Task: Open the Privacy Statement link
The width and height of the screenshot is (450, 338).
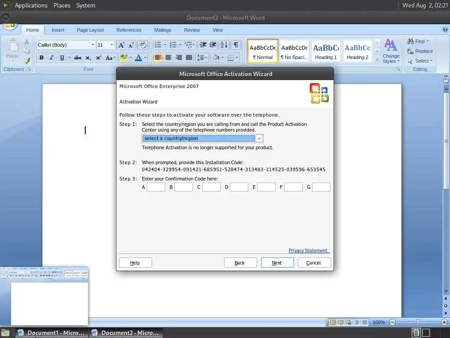Action: pos(308,250)
